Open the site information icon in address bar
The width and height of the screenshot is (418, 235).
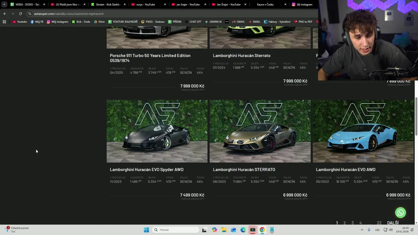pos(30,14)
